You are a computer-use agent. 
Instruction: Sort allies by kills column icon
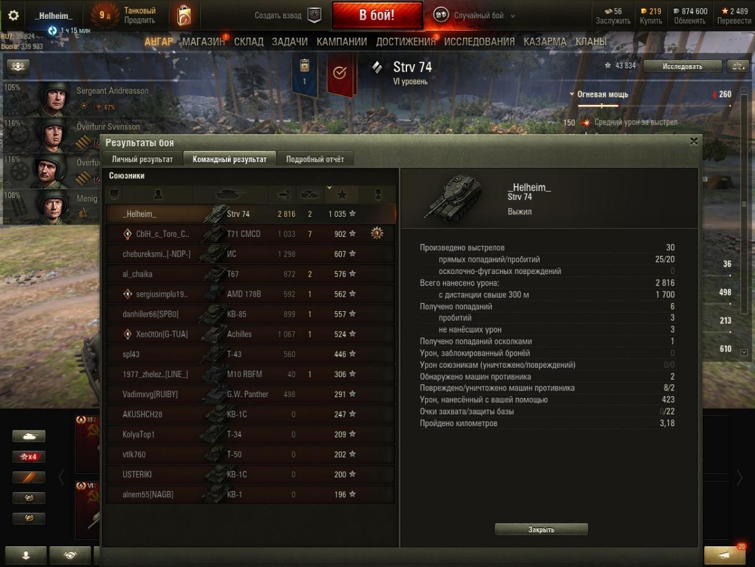coord(310,194)
